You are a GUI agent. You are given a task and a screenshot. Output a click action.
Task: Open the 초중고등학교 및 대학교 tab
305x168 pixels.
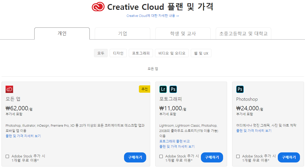(243, 33)
